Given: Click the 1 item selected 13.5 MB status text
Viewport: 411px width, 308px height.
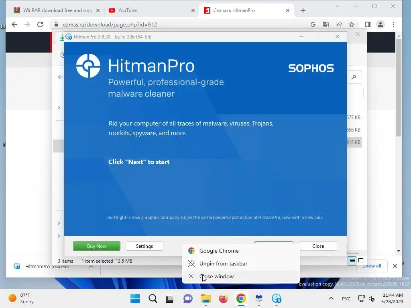Looking at the screenshot, I should pyautogui.click(x=107, y=261).
